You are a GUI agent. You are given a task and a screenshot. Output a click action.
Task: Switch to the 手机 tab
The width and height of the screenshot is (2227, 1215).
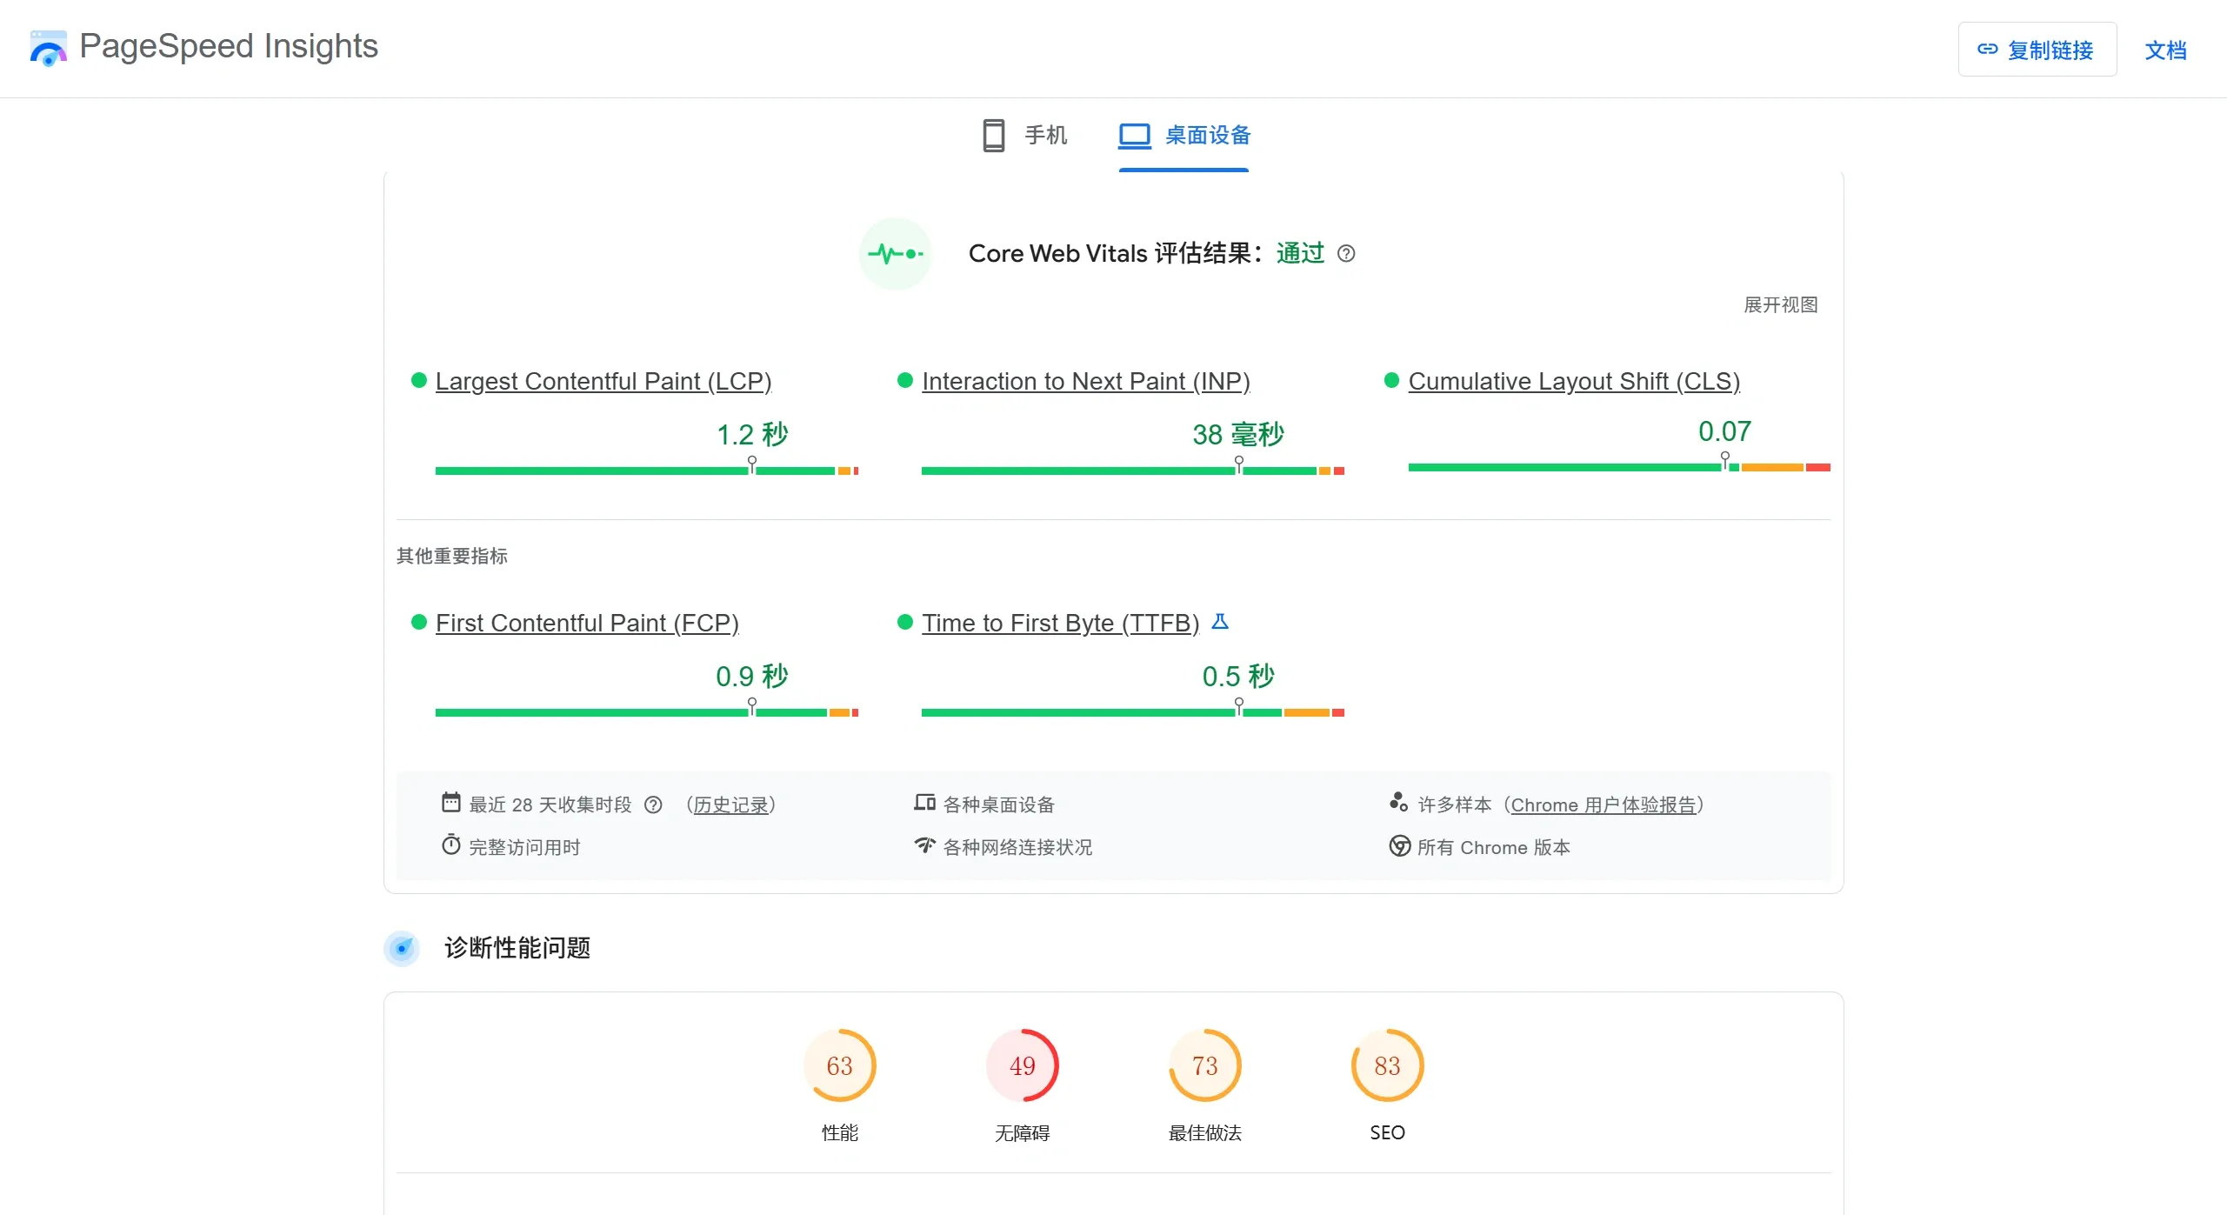[1024, 136]
